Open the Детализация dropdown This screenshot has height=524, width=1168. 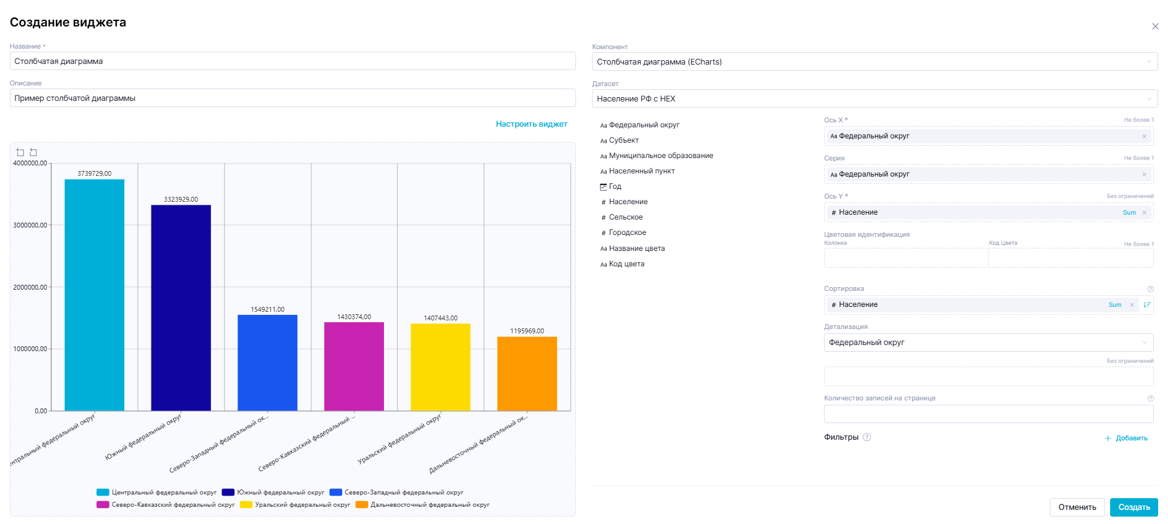pyautogui.click(x=988, y=343)
